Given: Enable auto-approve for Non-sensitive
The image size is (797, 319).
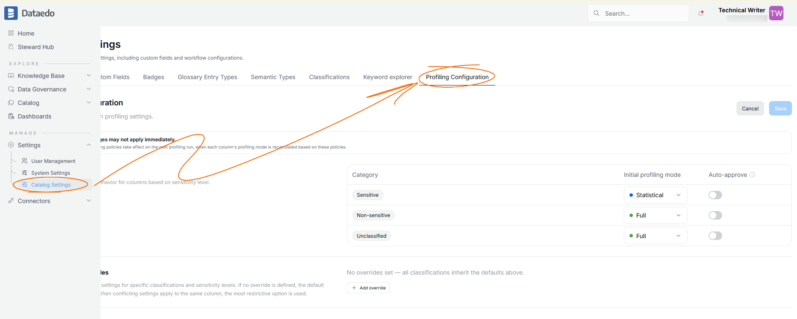Looking at the screenshot, I should 715,215.
